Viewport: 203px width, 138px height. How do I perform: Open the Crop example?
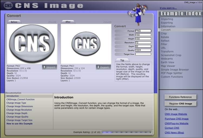(164, 33)
